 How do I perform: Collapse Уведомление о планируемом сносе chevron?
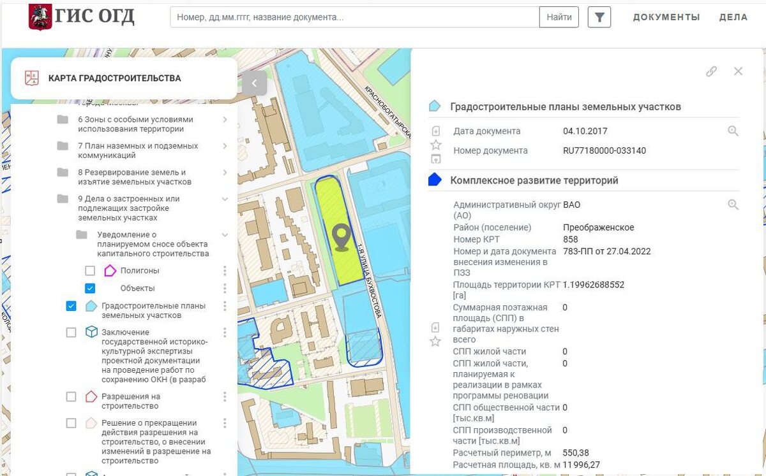coord(225,235)
